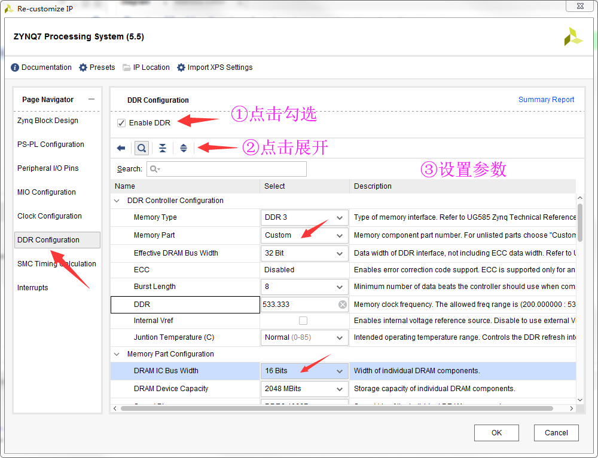This screenshot has height=458, width=598.
Task: Click the Description column header
Action: (x=463, y=186)
